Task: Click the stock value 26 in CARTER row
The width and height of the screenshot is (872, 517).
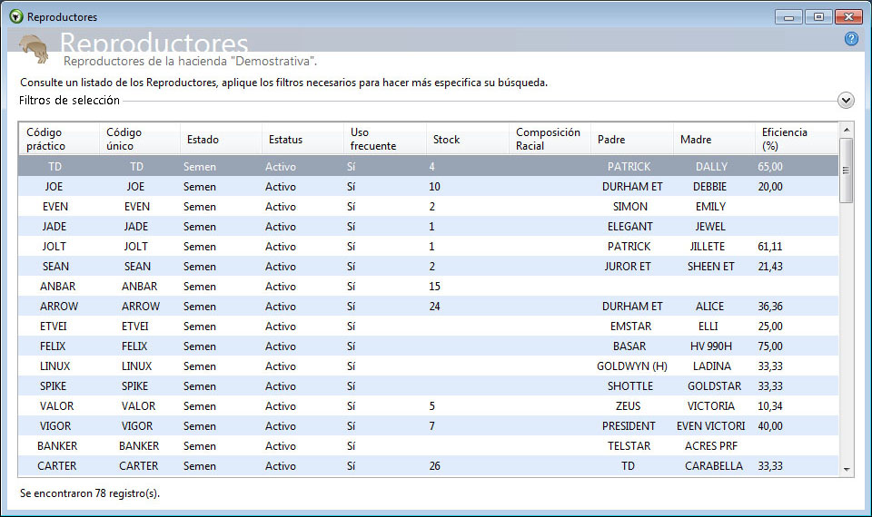Action: [434, 466]
